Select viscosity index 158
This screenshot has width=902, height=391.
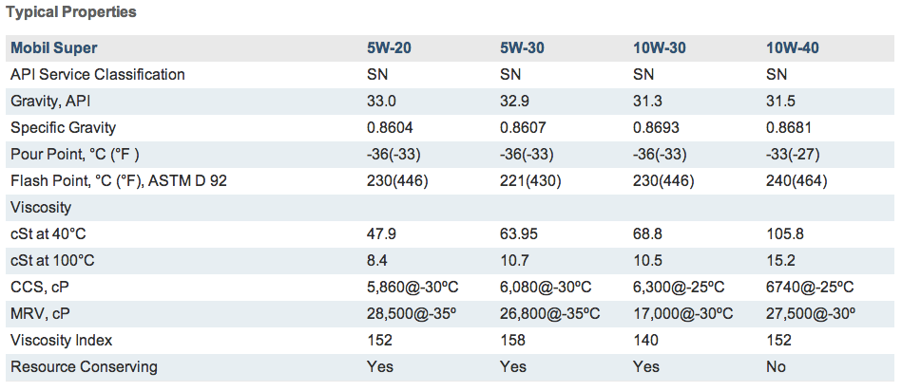pos(512,340)
